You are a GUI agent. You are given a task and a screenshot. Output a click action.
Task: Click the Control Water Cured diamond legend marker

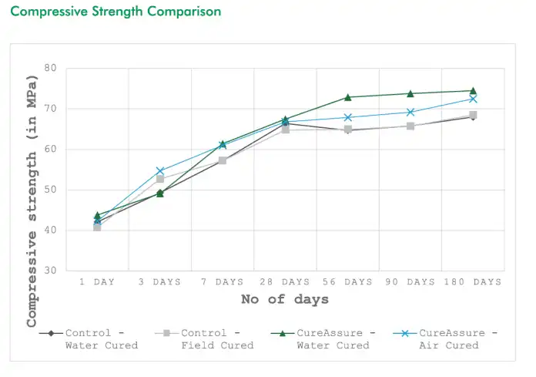click(x=51, y=334)
